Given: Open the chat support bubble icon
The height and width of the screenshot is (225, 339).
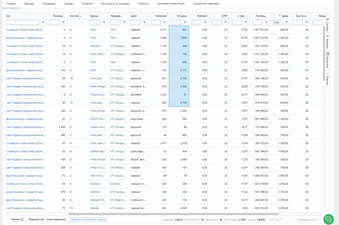Looking at the screenshot, I should 328,219.
